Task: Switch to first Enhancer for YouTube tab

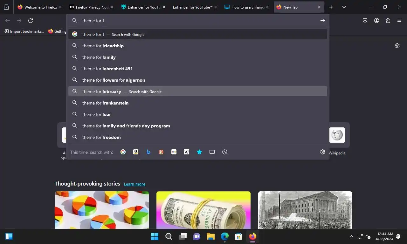Action: 143,7
